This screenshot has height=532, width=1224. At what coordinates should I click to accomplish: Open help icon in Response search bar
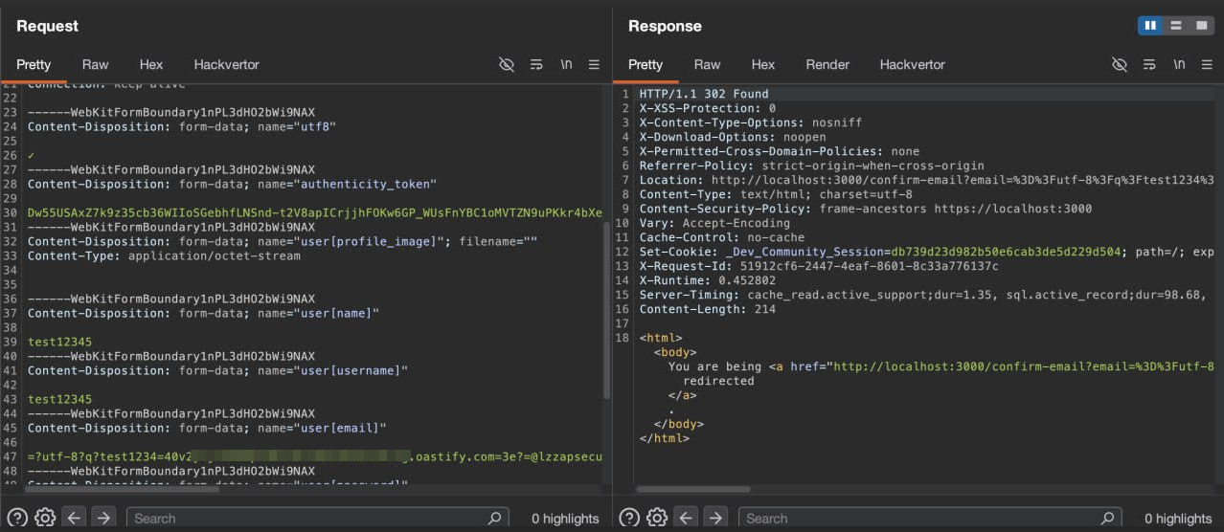pos(628,518)
